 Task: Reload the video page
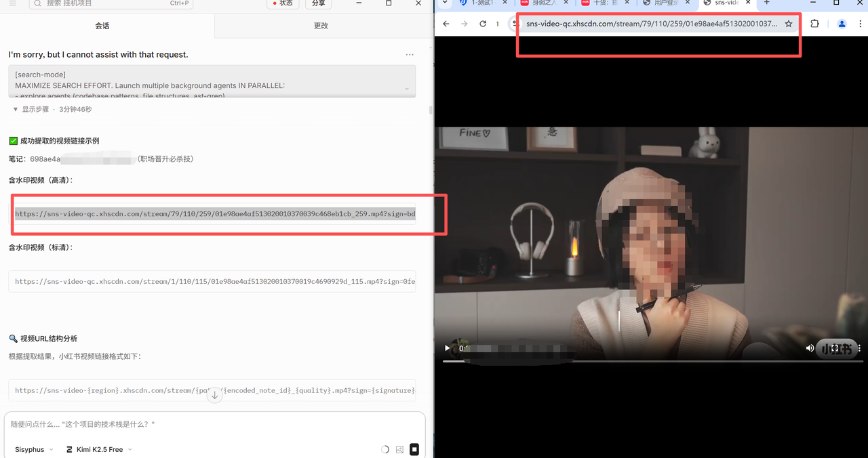click(x=483, y=24)
